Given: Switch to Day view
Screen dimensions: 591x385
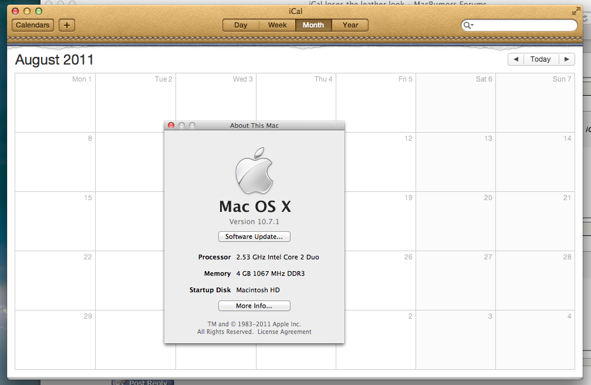Looking at the screenshot, I should pos(241,25).
